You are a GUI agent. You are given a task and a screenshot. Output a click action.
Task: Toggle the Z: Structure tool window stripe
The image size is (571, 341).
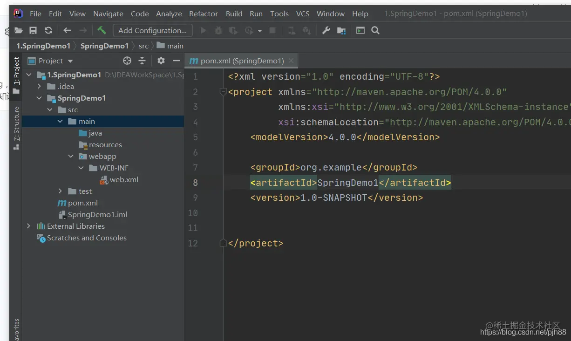pos(16,128)
